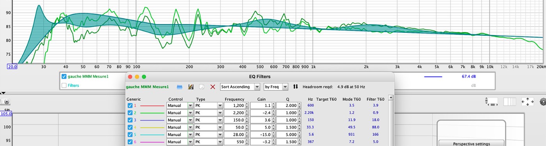Click the Filter T60 column header
The width and height of the screenshot is (546, 146).
point(376,99)
